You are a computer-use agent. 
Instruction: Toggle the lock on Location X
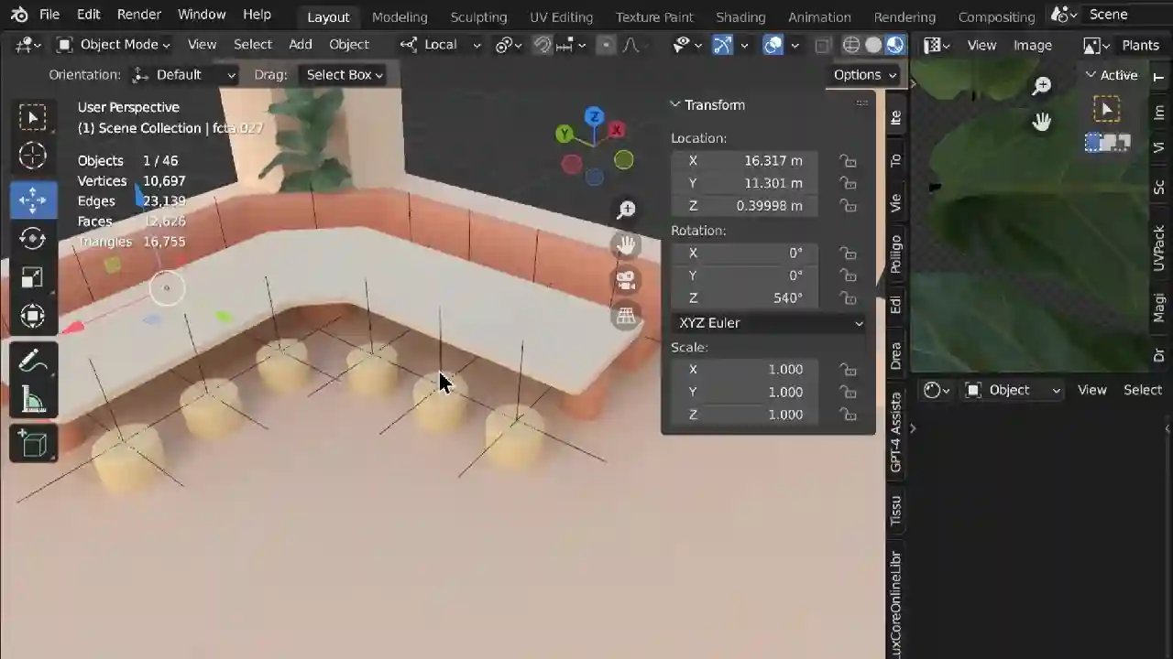[x=848, y=160]
